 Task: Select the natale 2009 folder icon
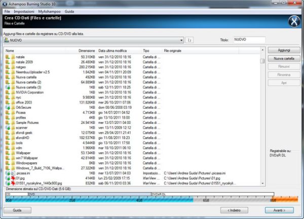tap(13, 62)
